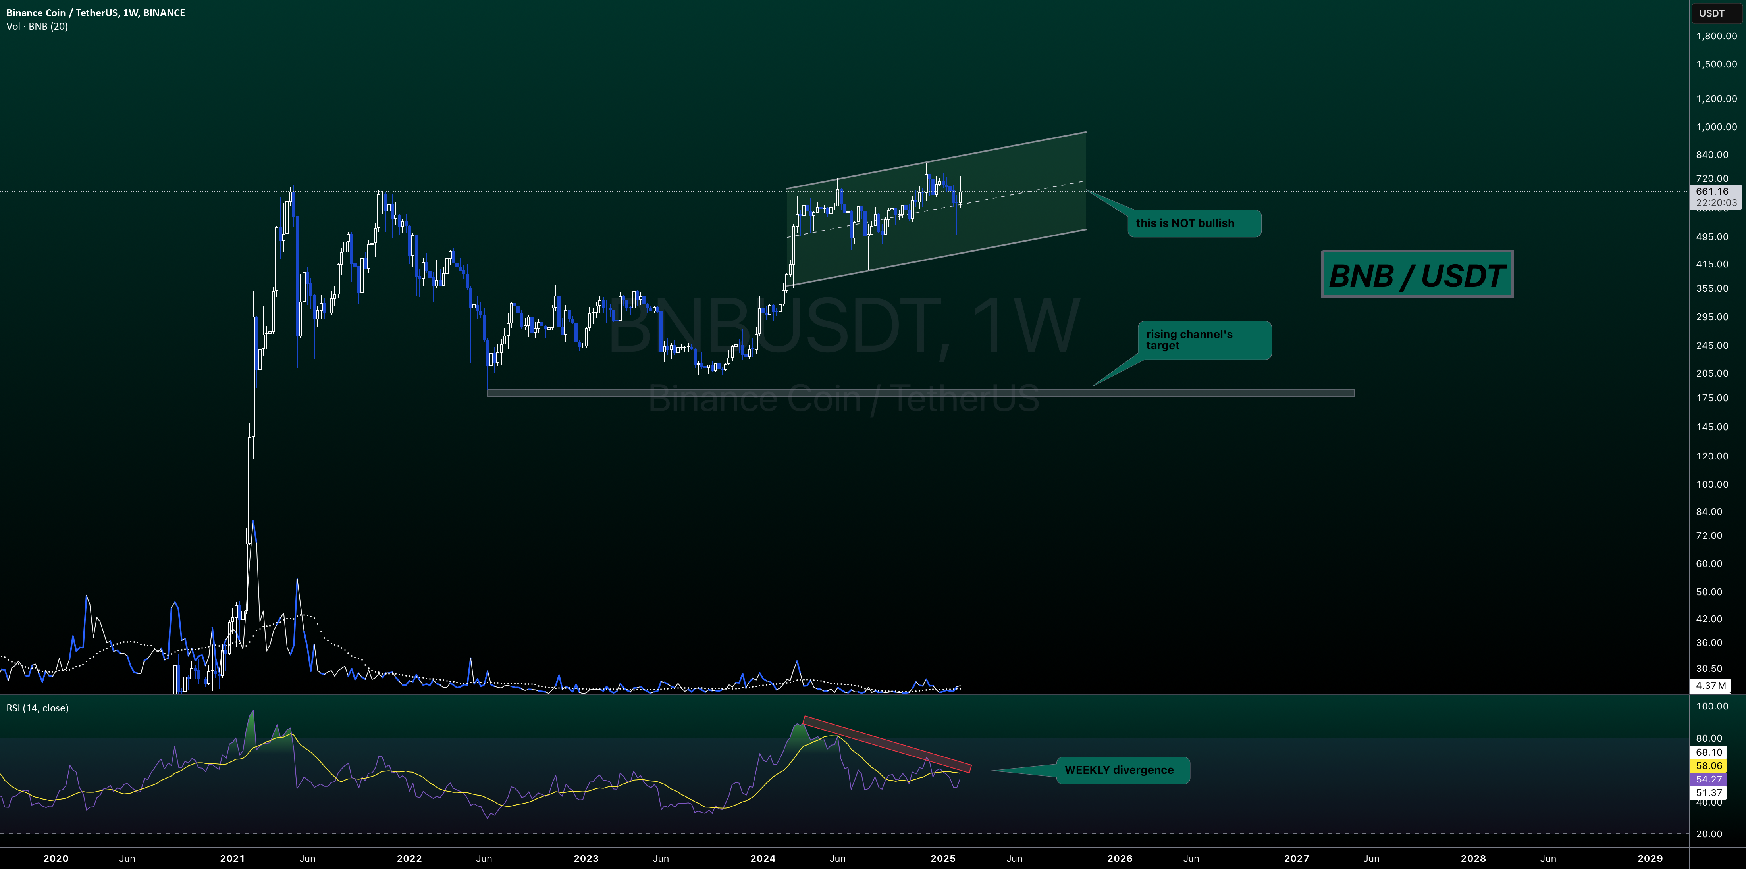
Task: Click the 2023 time axis label
Action: (586, 858)
